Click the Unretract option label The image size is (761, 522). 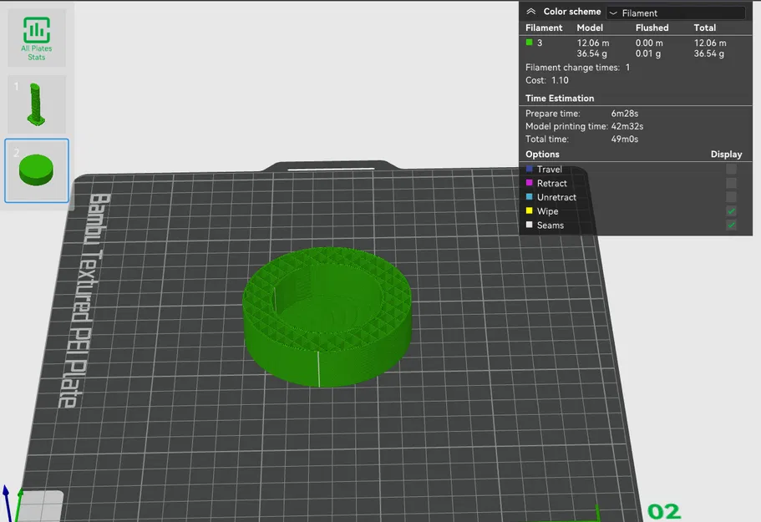pos(556,197)
